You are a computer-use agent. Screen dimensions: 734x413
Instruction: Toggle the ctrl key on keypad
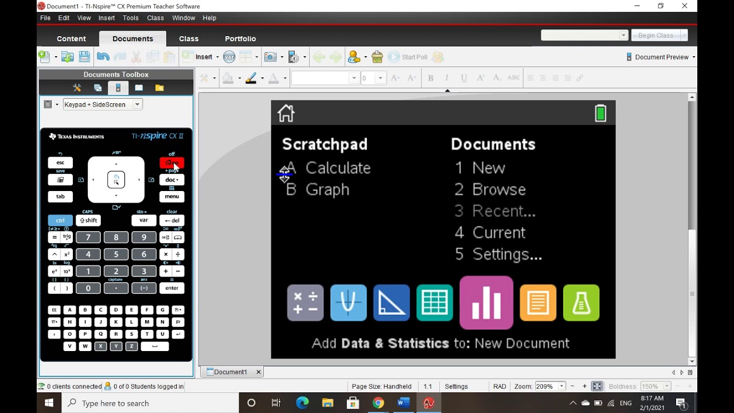pos(60,220)
